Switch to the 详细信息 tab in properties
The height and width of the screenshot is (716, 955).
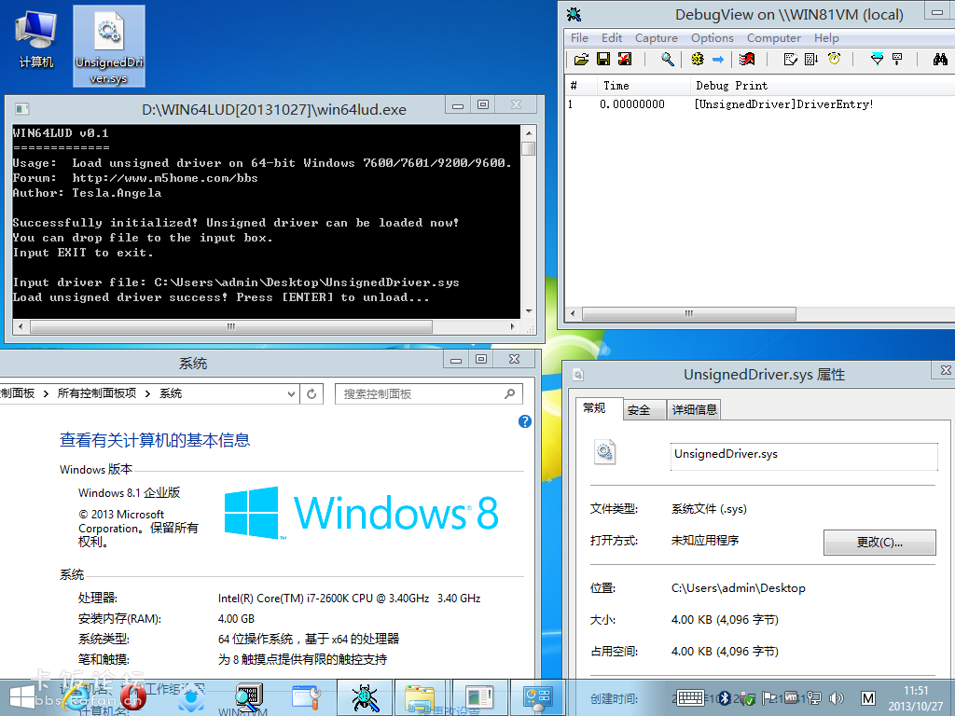point(694,410)
